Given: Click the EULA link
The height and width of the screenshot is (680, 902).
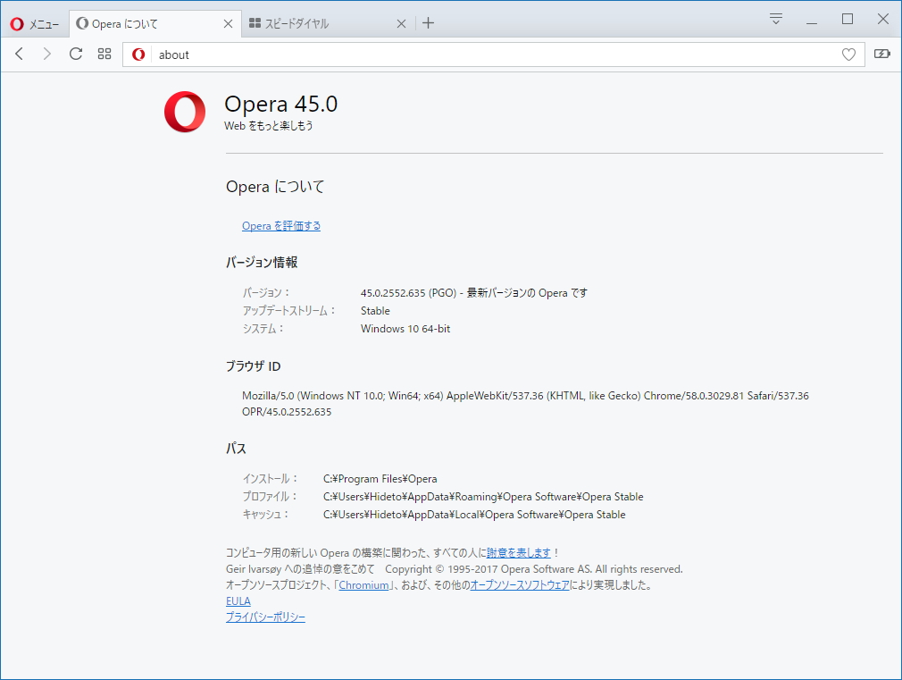Looking at the screenshot, I should 238,600.
